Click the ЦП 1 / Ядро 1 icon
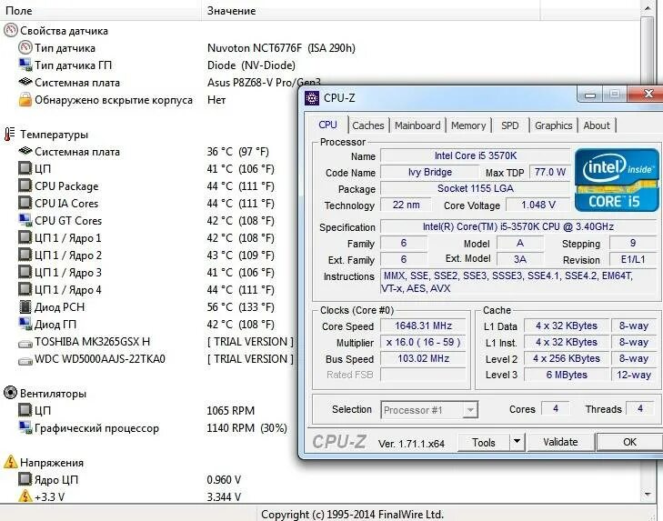663x521 pixels. pyautogui.click(x=25, y=237)
